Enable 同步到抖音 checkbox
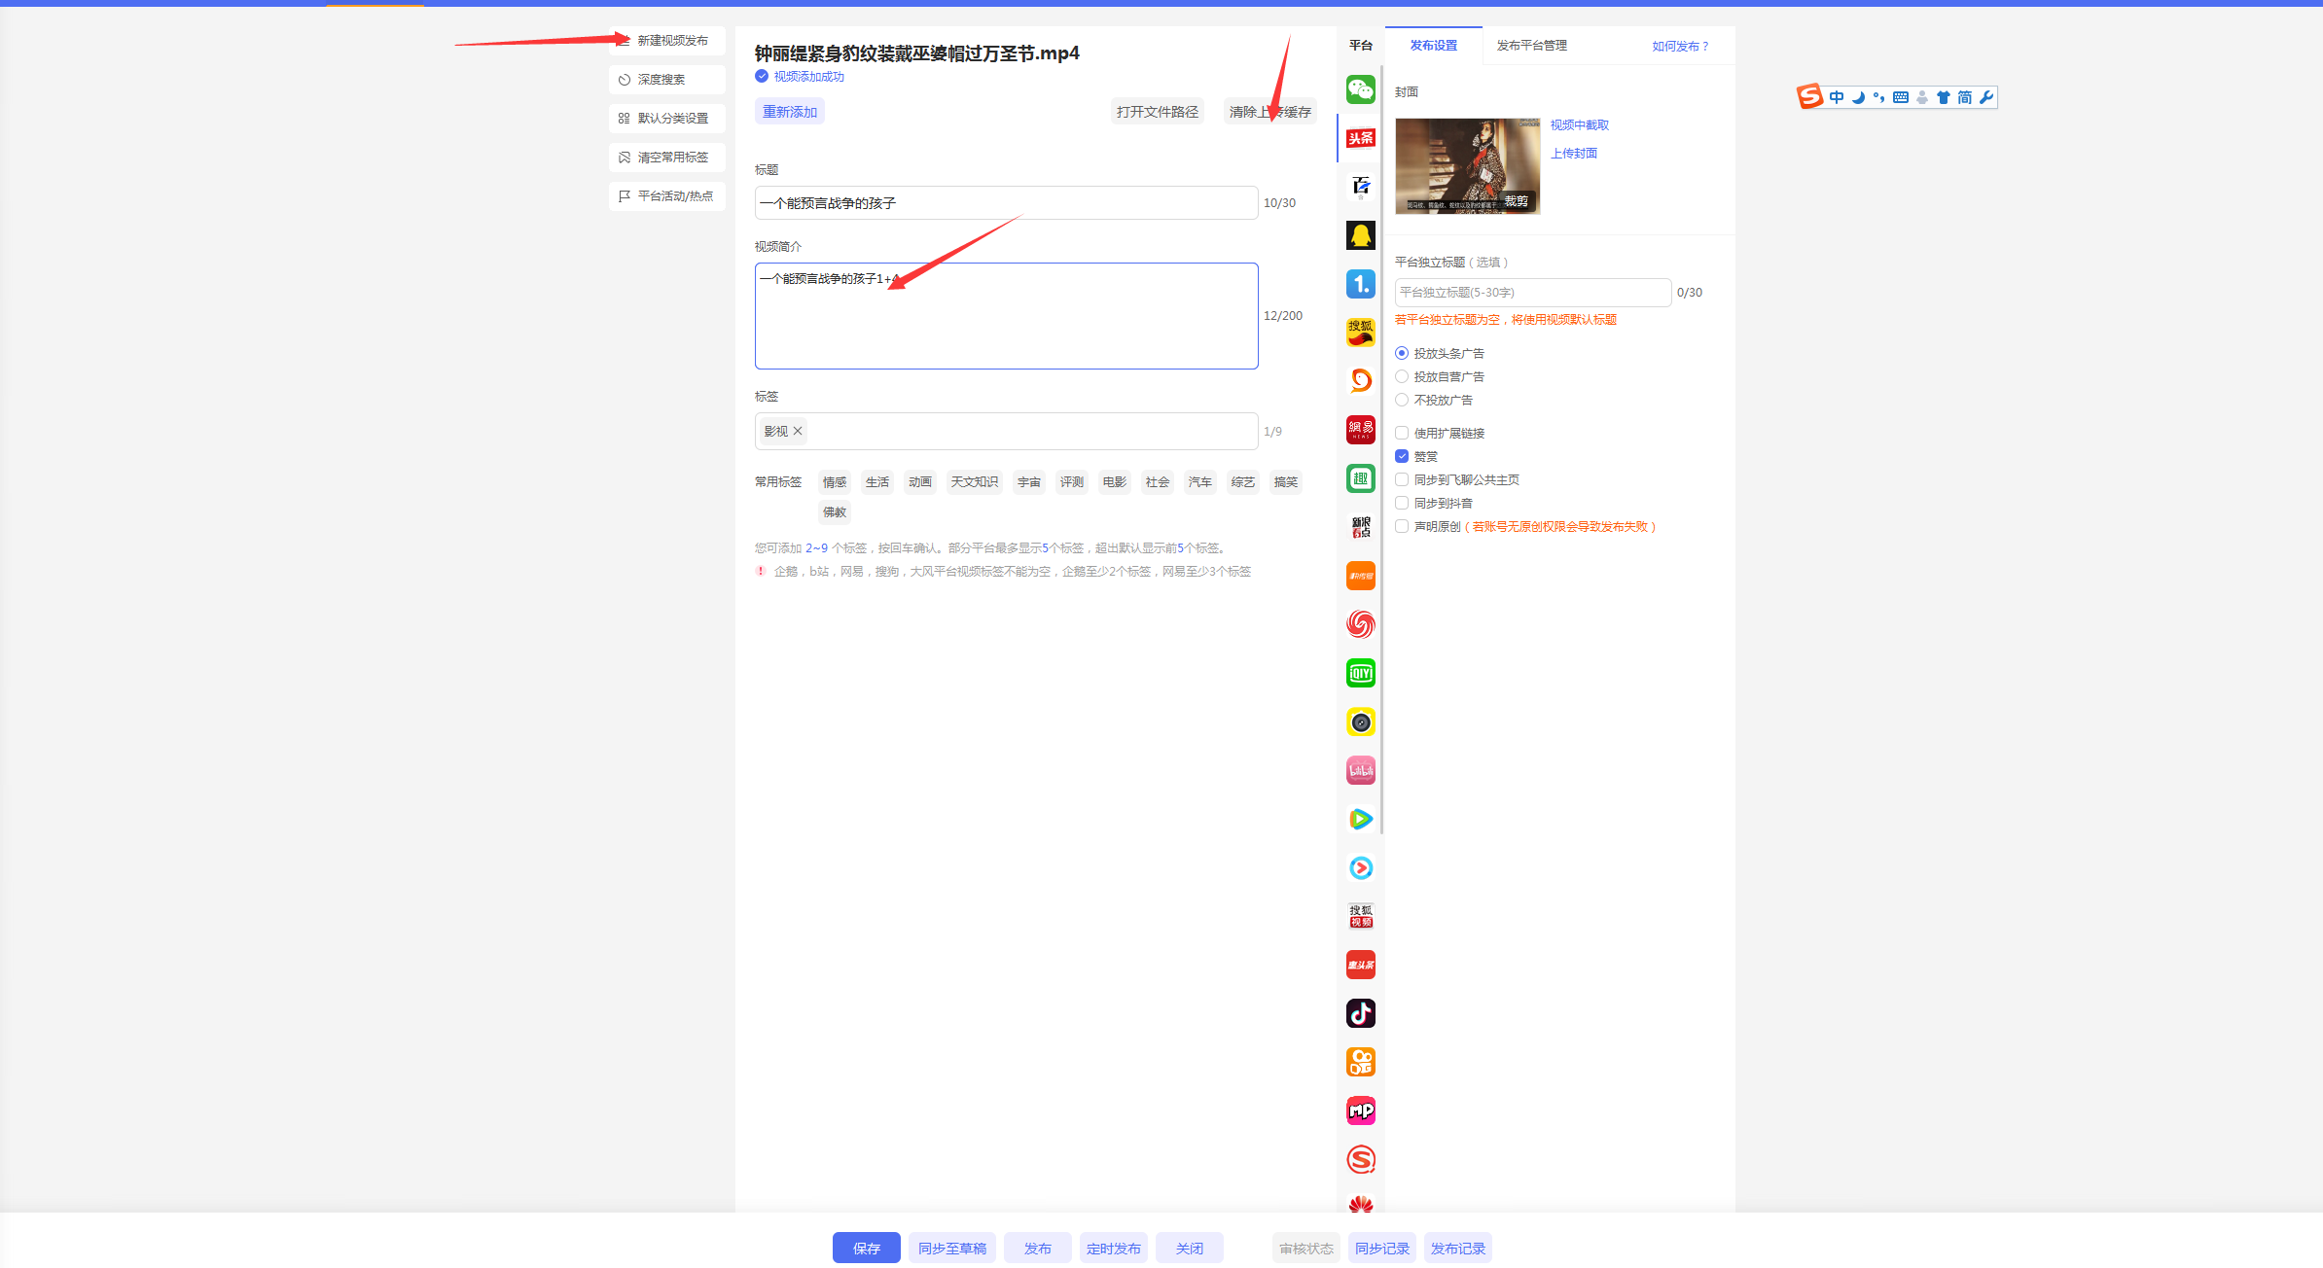The height and width of the screenshot is (1268, 2323). pos(1402,503)
